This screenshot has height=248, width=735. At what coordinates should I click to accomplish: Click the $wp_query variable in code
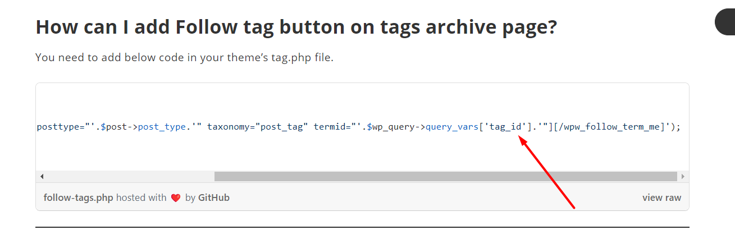pyautogui.click(x=391, y=127)
